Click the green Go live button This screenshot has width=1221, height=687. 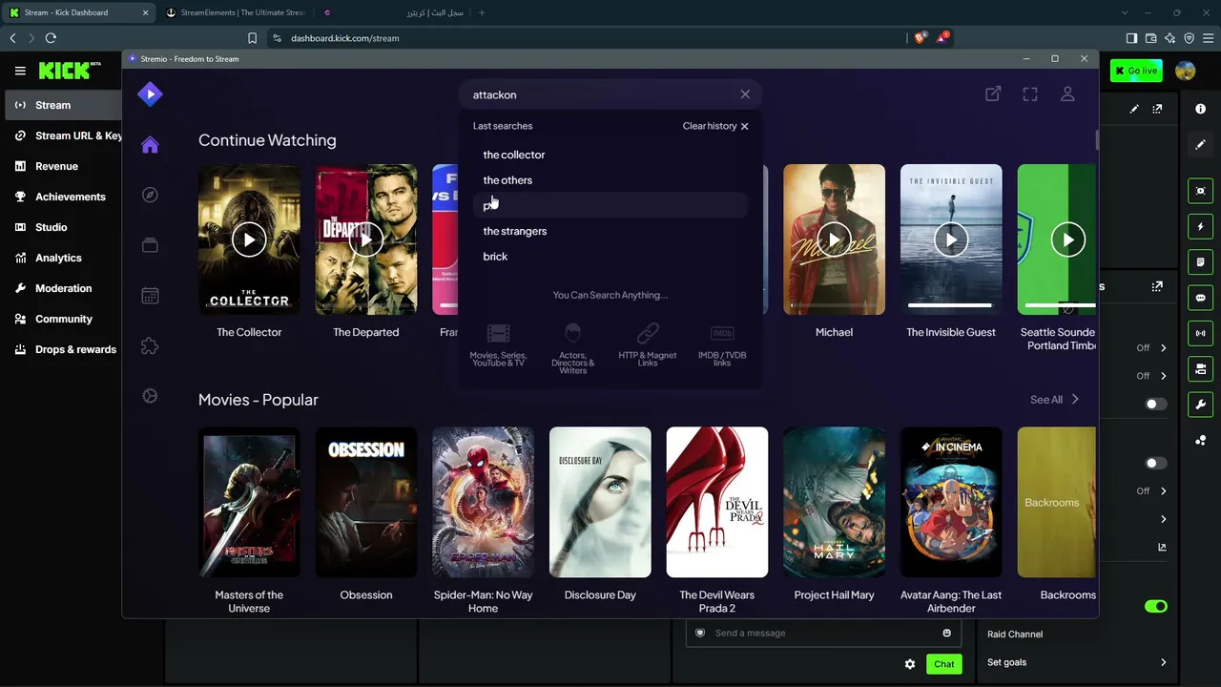coord(1135,71)
